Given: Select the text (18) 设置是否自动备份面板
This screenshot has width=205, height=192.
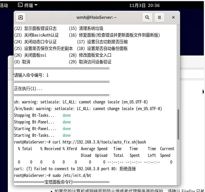Looking at the screenshot, I should [102, 49].
